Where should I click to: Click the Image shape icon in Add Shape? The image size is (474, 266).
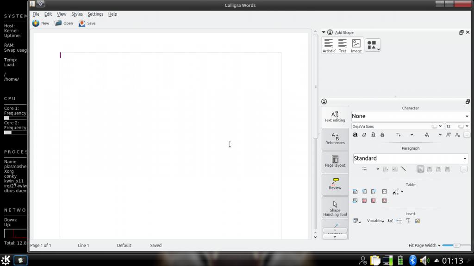[x=356, y=45]
